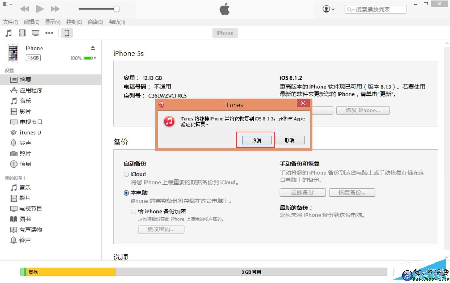Select the 本电脑 backup radio button
The width and height of the screenshot is (450, 283).
126,193
